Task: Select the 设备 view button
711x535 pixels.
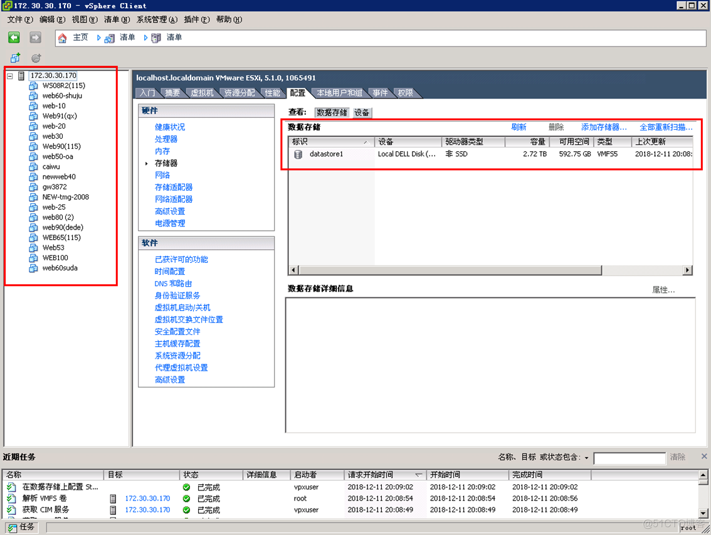Action: (x=361, y=112)
